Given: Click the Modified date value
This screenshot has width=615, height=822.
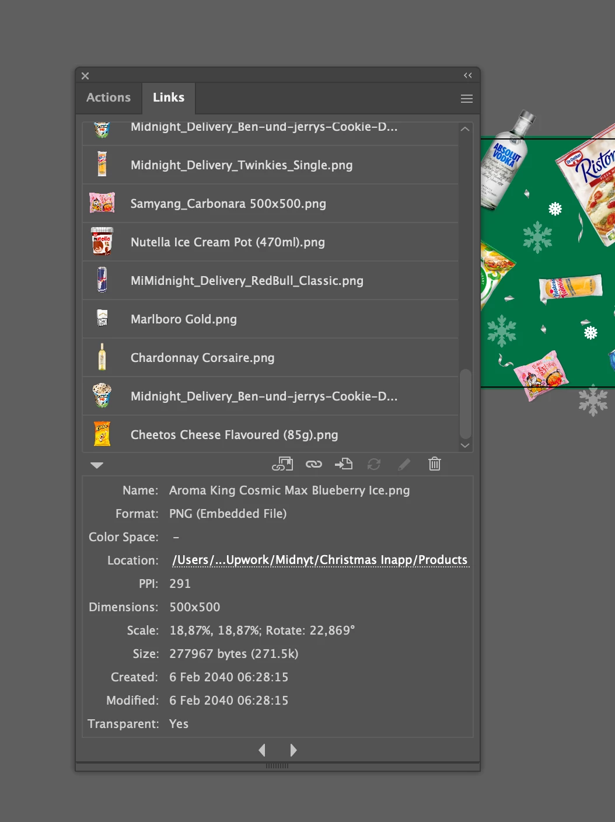Looking at the screenshot, I should point(229,701).
